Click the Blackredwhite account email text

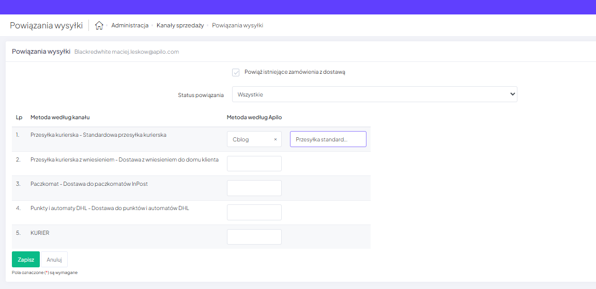(127, 52)
